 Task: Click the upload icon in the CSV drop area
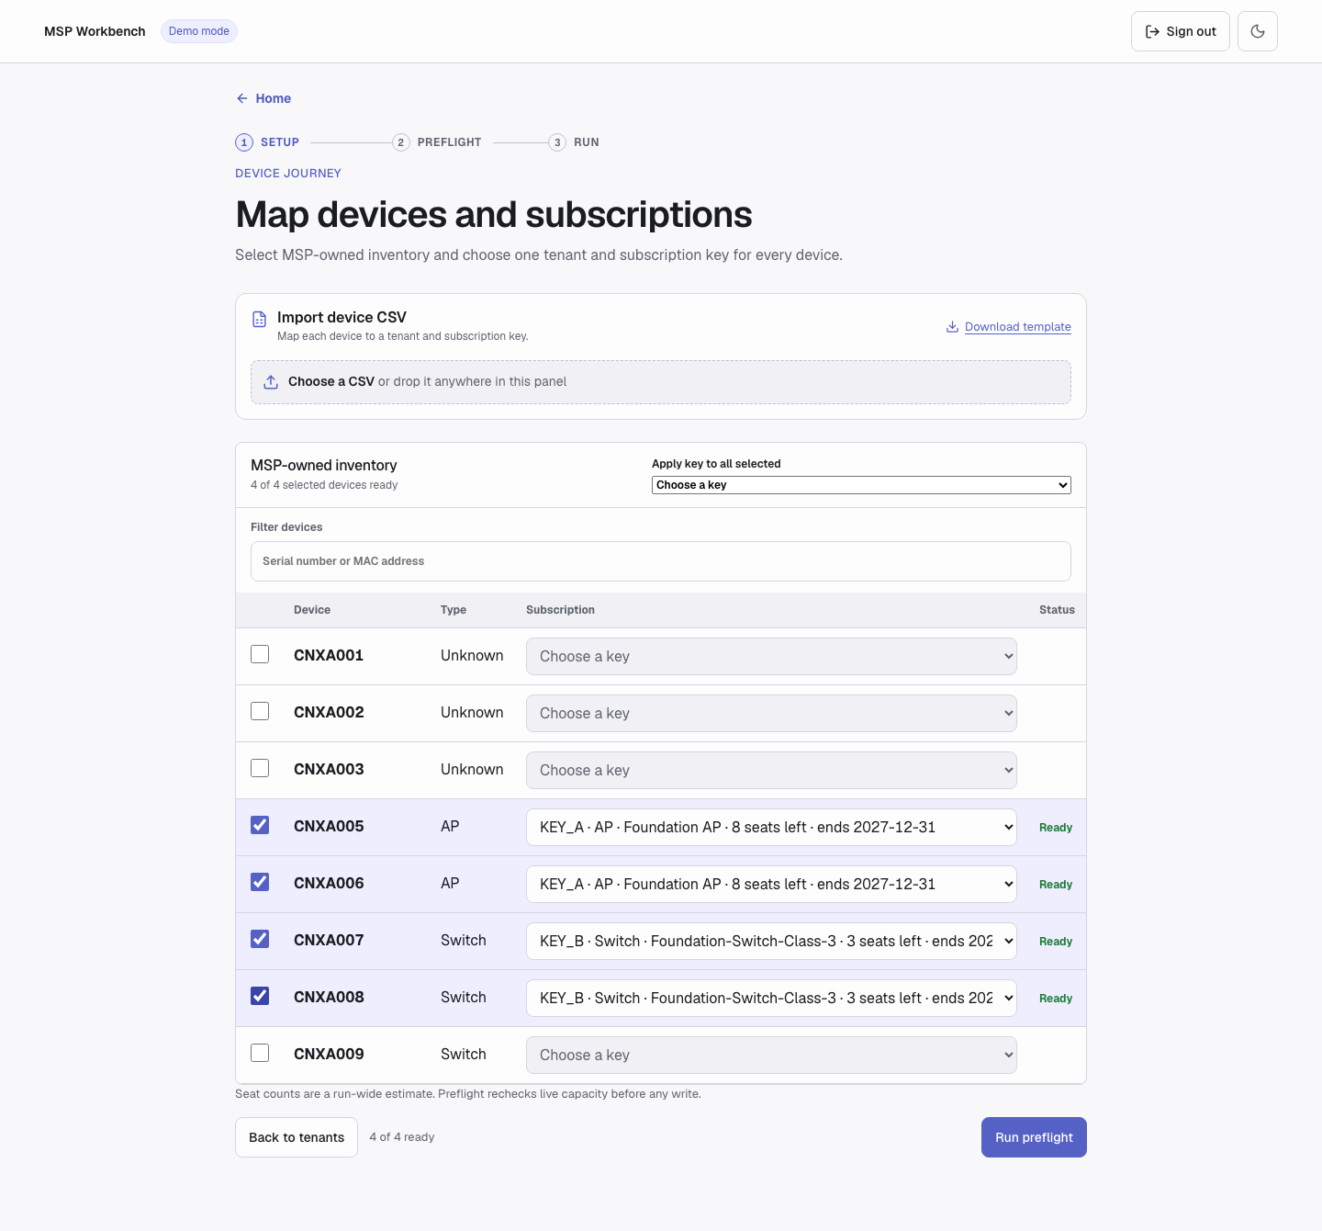point(271,382)
